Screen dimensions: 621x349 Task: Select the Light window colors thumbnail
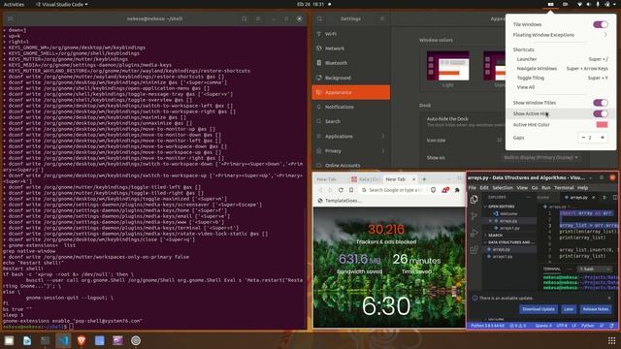[x=448, y=66]
